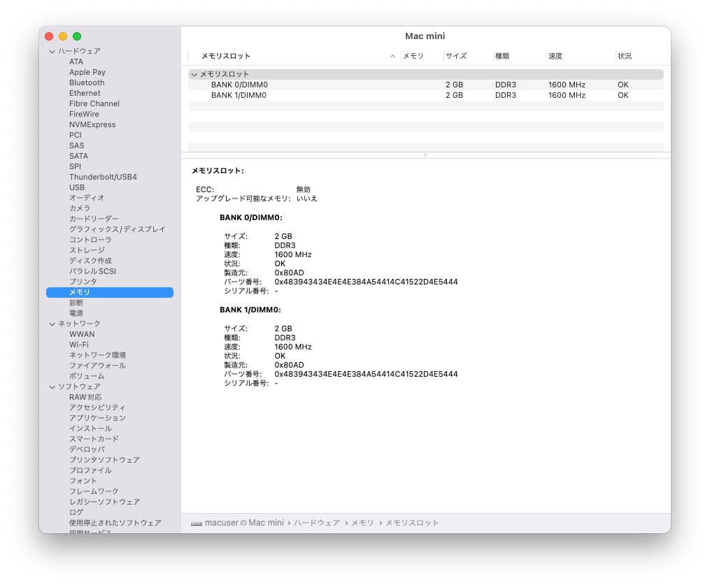This screenshot has height=585, width=710.
Task: Open ストレージ in the hardware list
Action: pyautogui.click(x=87, y=250)
